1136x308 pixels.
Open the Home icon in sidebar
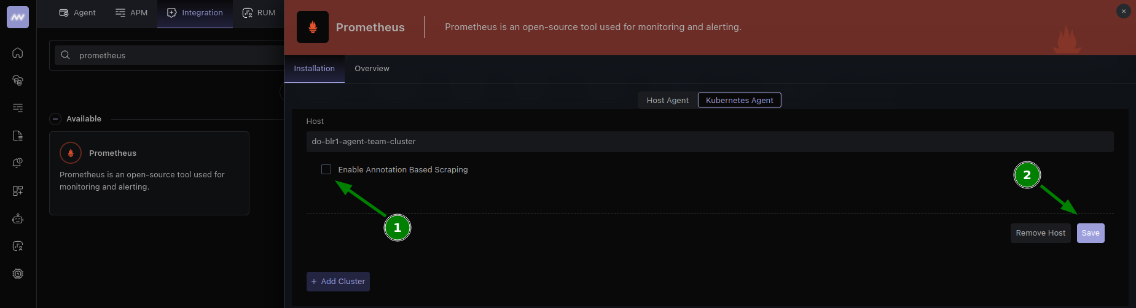(x=18, y=53)
